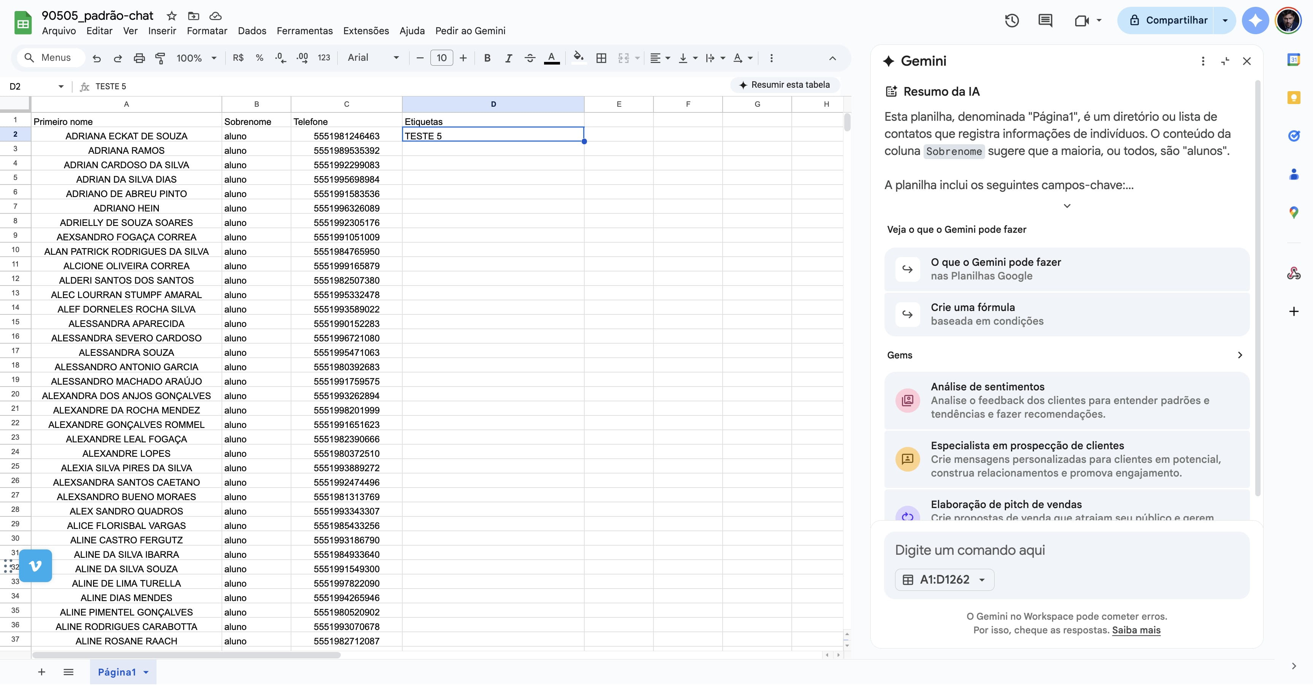Toggle italic formatting
1313x685 pixels.
[508, 58]
